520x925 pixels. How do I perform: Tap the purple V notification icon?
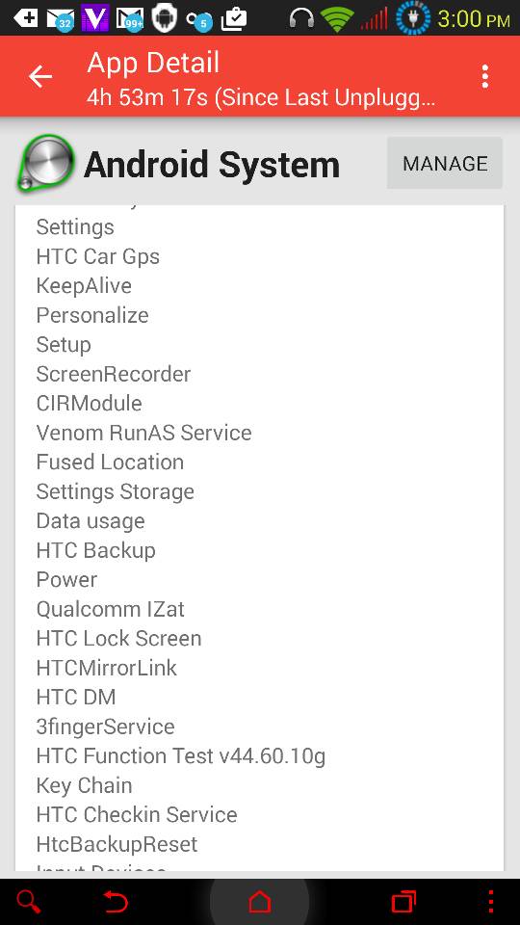[x=94, y=18]
